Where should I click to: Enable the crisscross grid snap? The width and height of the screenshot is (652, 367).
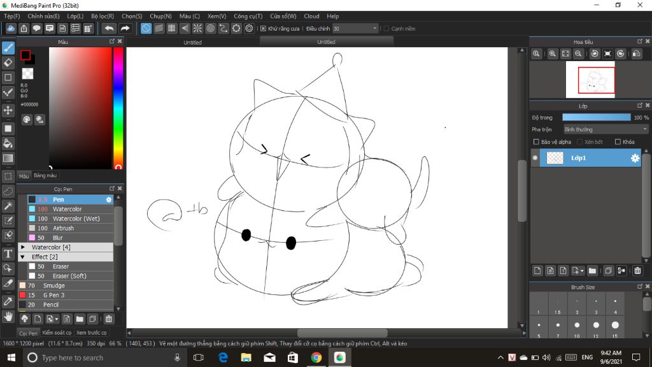point(172,28)
